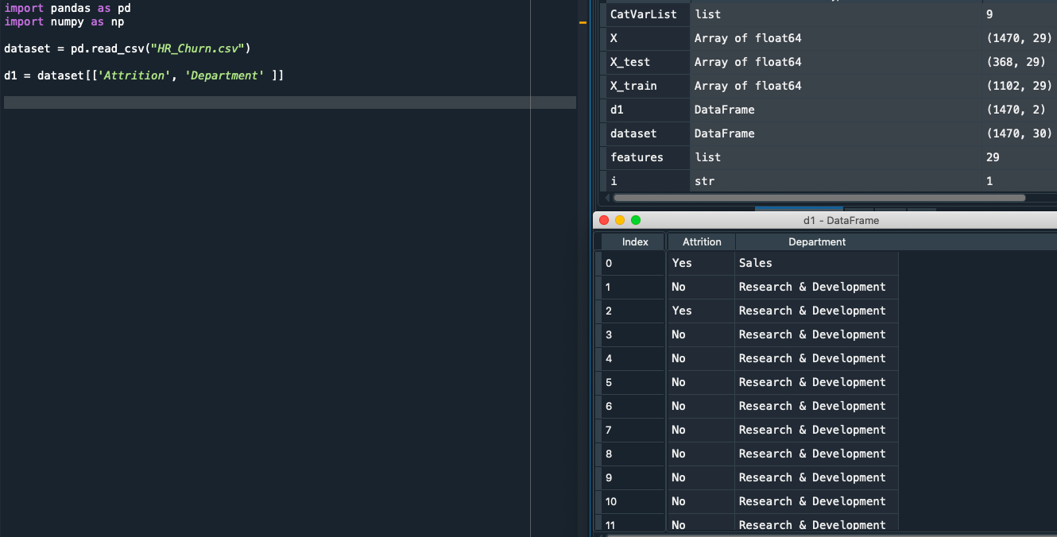Click the Yes Attrition cell in row 0
1057x537 pixels.
[701, 263]
